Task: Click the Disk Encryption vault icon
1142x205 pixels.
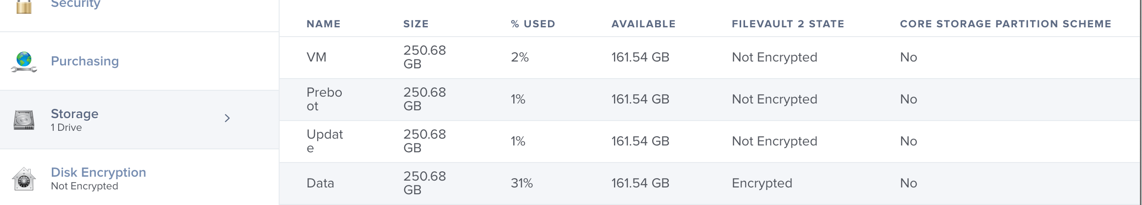Action: tap(24, 179)
